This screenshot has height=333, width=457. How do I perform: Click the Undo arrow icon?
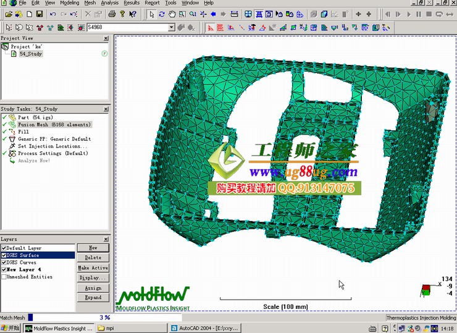click(x=52, y=14)
